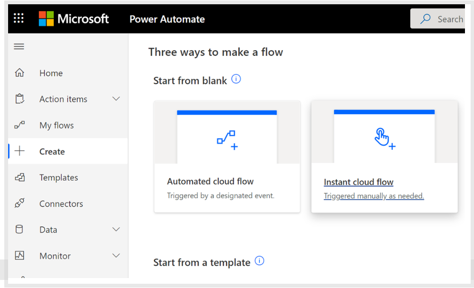Open the Instant cloud flow link
Image resolution: width=474 pixels, height=288 pixels.
tap(358, 182)
